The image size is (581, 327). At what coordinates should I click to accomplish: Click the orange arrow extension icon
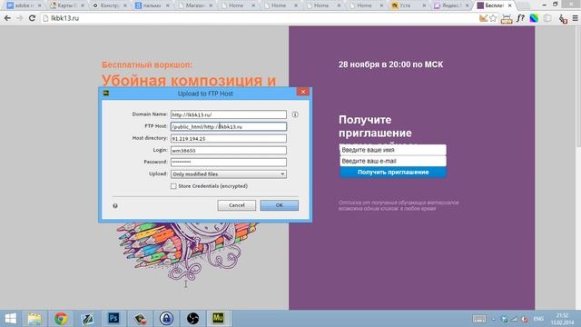click(483, 18)
